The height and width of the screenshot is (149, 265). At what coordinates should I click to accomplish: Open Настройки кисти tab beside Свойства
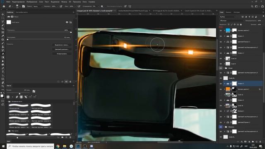point(22,12)
